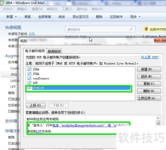Click the 新建(N)... button
The width and height of the screenshot is (166, 150).
tap(149, 69)
